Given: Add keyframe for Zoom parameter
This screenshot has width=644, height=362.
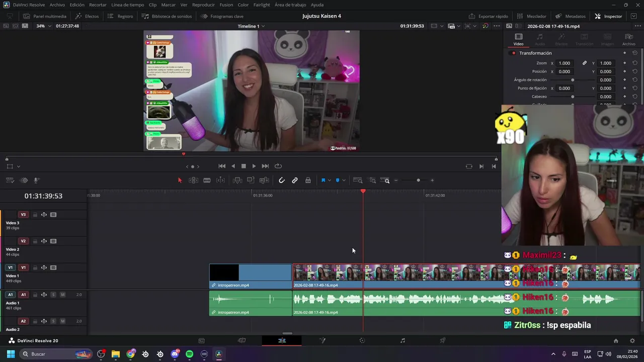Looking at the screenshot, I should 624,63.
